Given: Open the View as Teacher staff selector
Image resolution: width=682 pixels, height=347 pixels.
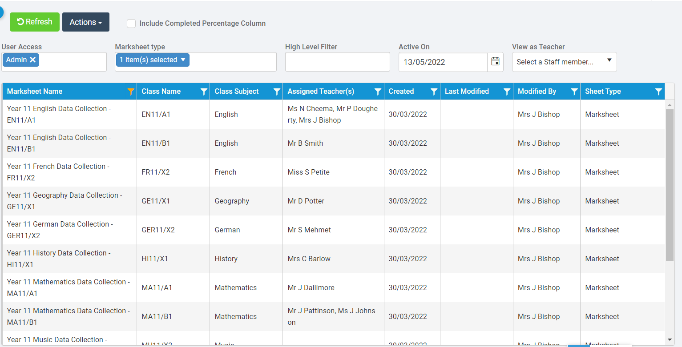Looking at the screenshot, I should pos(564,62).
